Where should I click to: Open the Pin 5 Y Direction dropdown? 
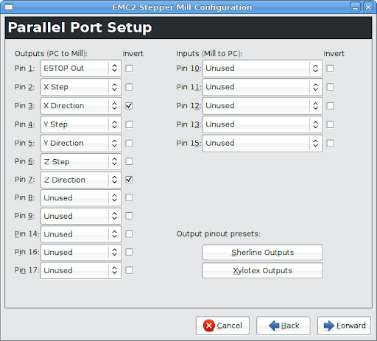[81, 143]
